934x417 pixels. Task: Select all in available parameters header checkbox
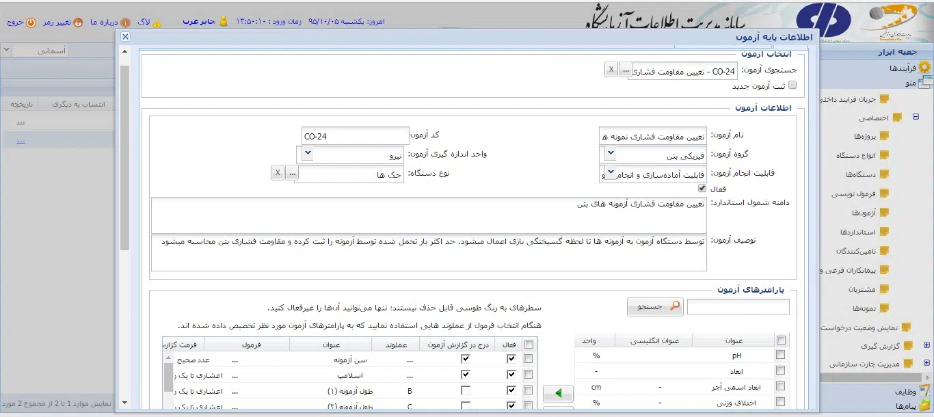coord(781,340)
